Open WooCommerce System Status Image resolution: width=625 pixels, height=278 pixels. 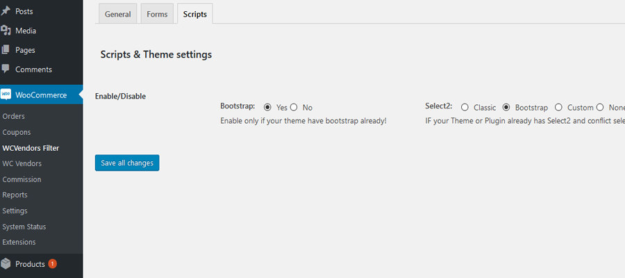click(24, 227)
